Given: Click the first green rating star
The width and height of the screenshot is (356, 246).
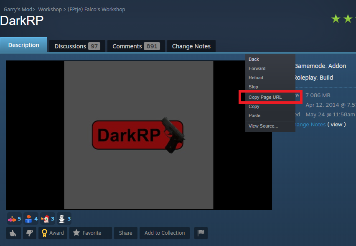Looking at the screenshot, I should click(x=336, y=19).
